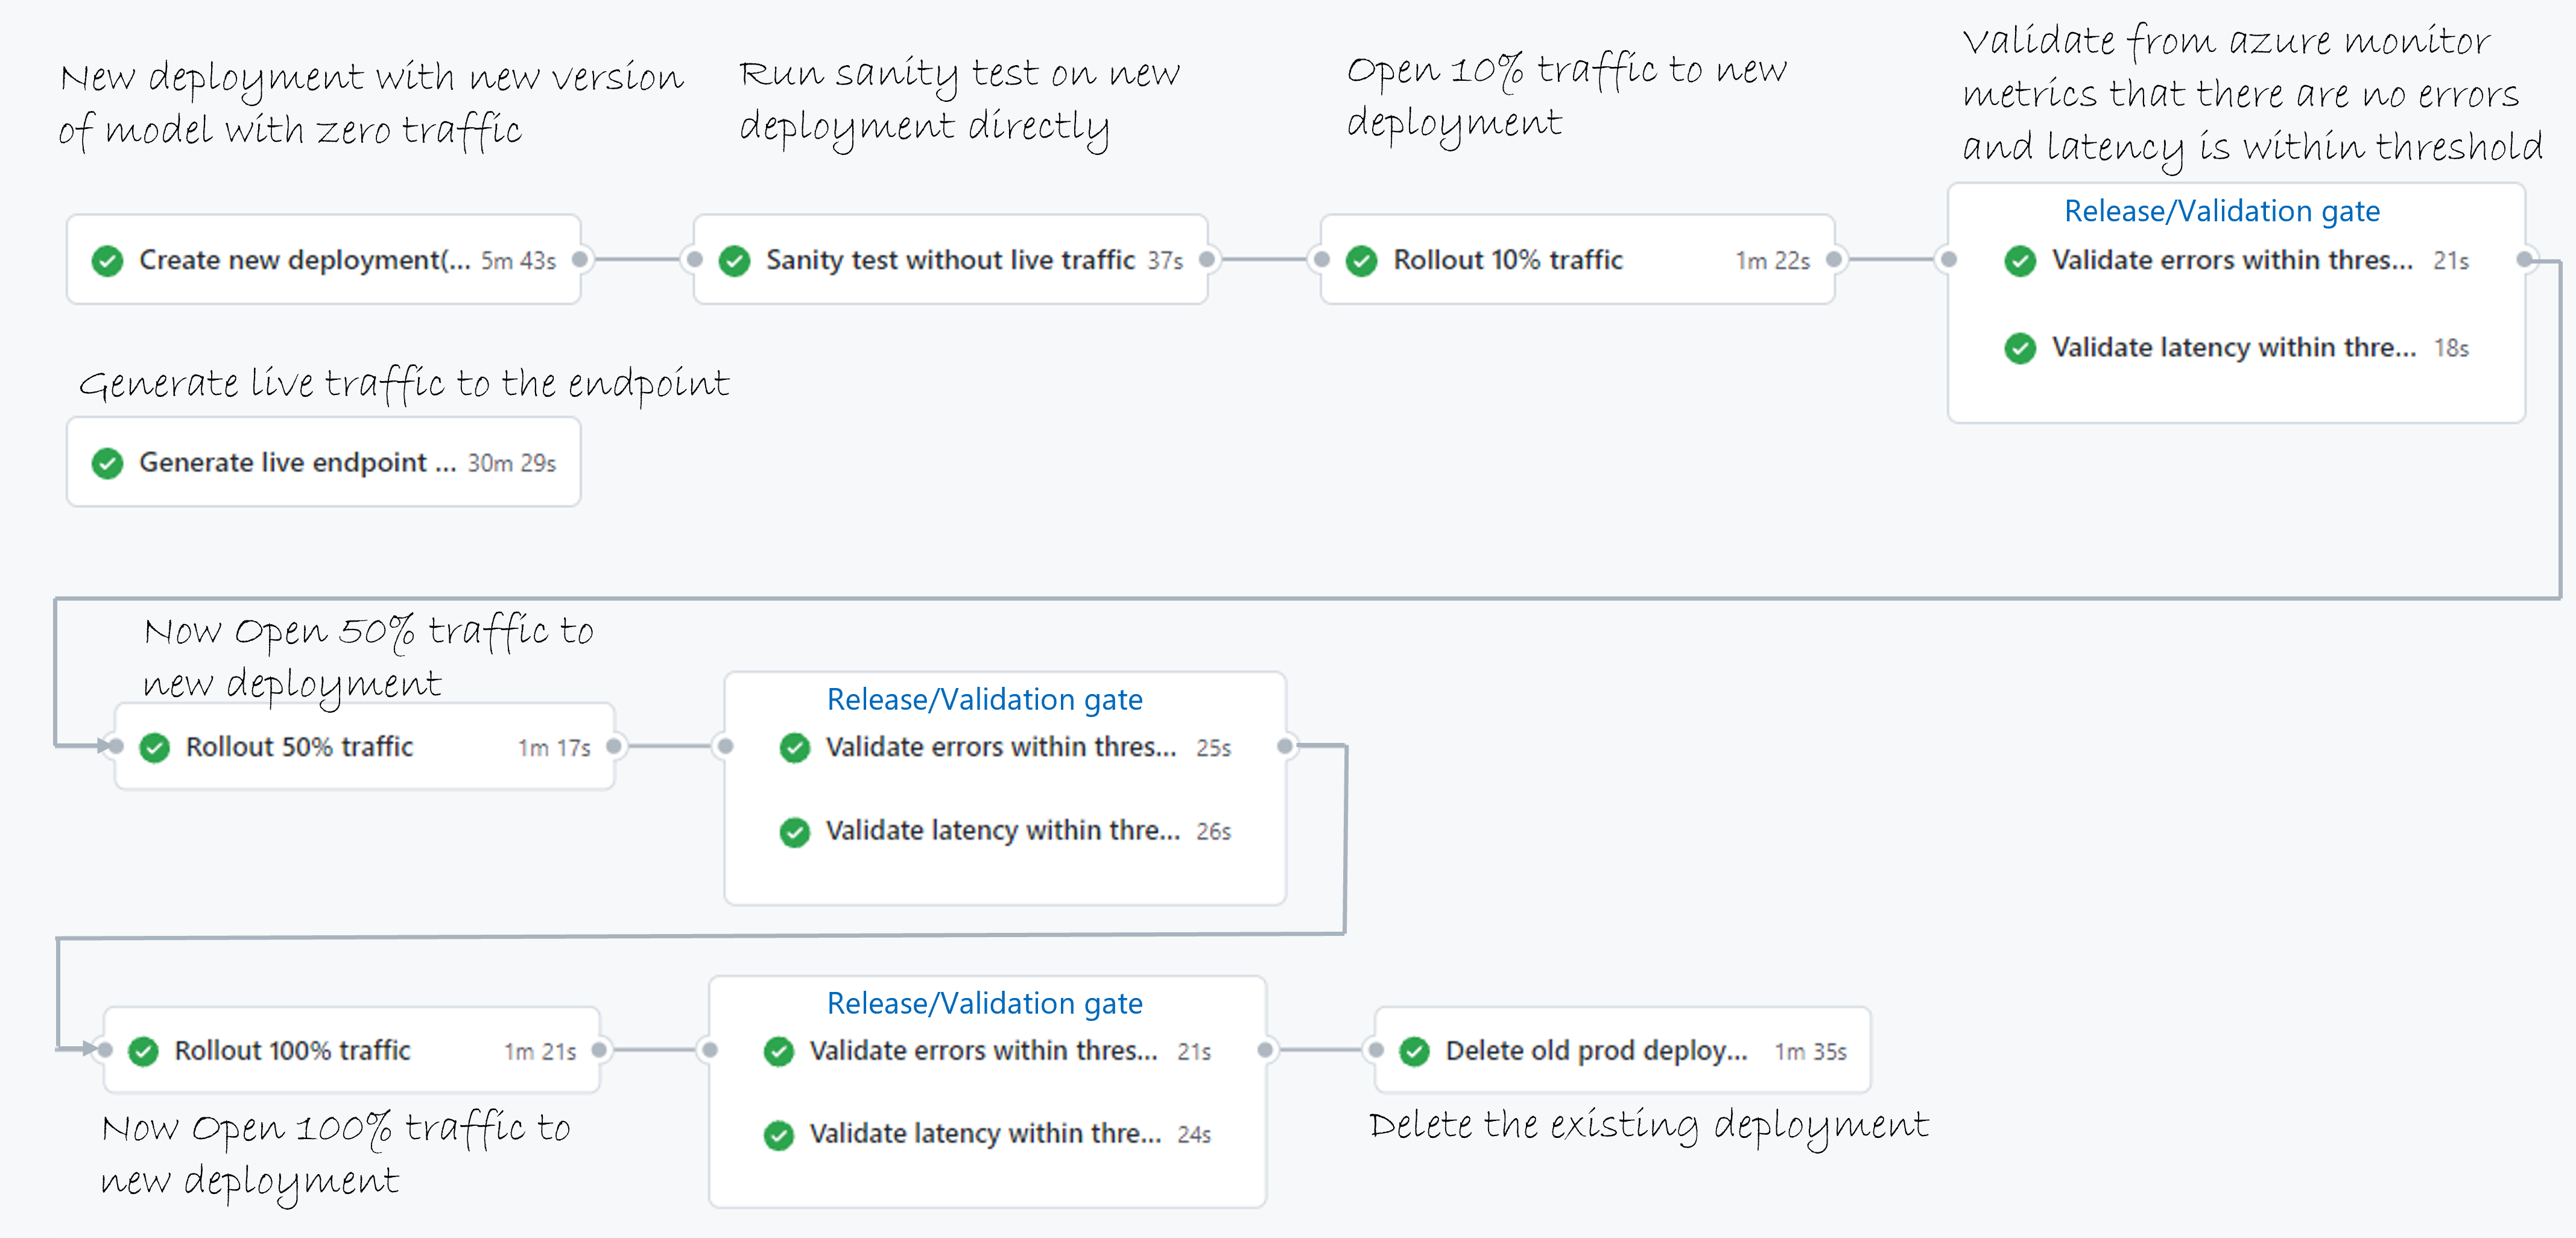Click success icon beside Sanity test job

pyautogui.click(x=734, y=261)
